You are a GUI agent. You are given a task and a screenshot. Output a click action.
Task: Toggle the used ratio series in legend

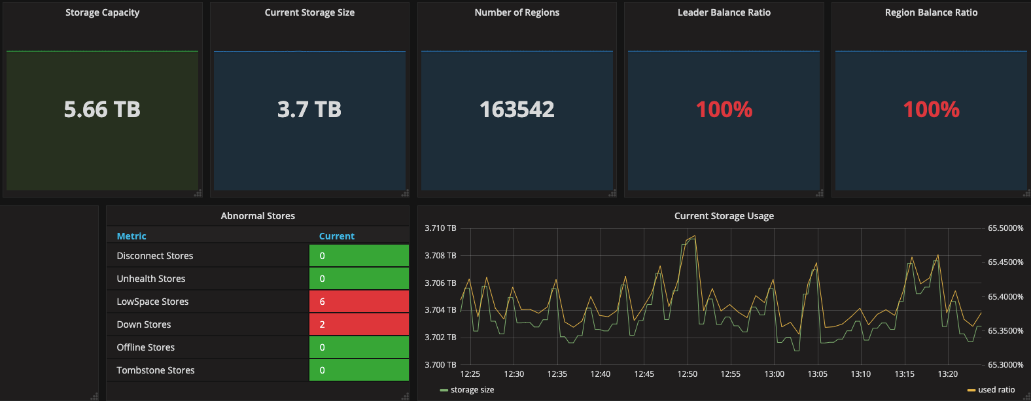[996, 390]
